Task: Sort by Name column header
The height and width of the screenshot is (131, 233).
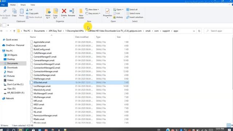Action: click(33, 37)
